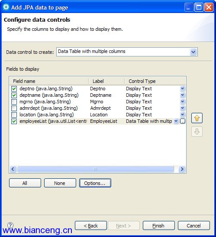Maximize the Add JPA data dialog
Viewport: 216px width, 237px height.
199,7
